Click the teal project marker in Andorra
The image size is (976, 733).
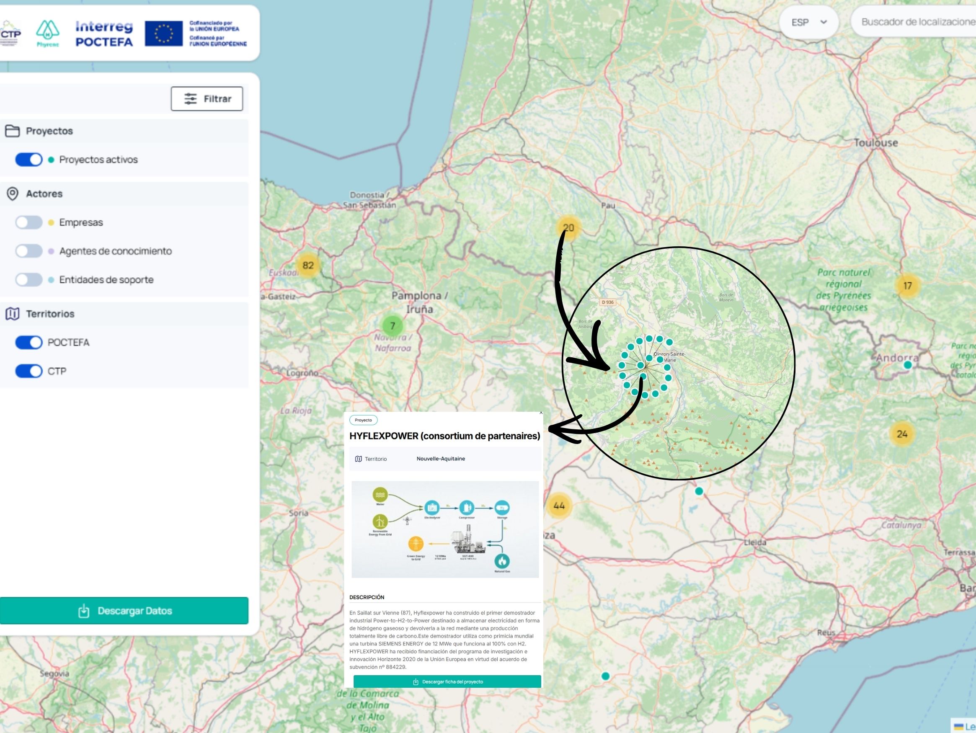[x=908, y=365]
